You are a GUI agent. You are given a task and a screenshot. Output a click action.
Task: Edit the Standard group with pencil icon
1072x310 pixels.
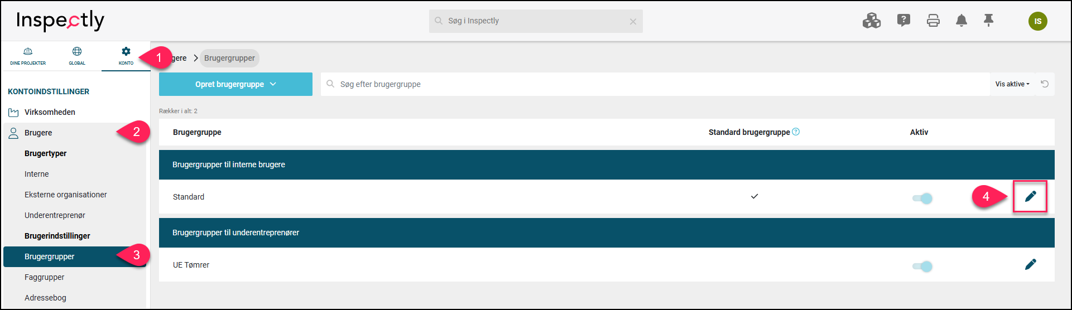click(x=1030, y=196)
